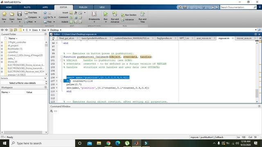Collapse pushbutton1_Callback function fold
The width and height of the screenshot is (262, 147).
click(62, 57)
